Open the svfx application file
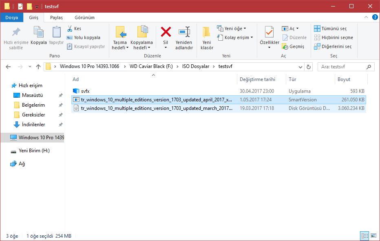Image resolution: width=380 pixels, height=241 pixels. click(85, 91)
